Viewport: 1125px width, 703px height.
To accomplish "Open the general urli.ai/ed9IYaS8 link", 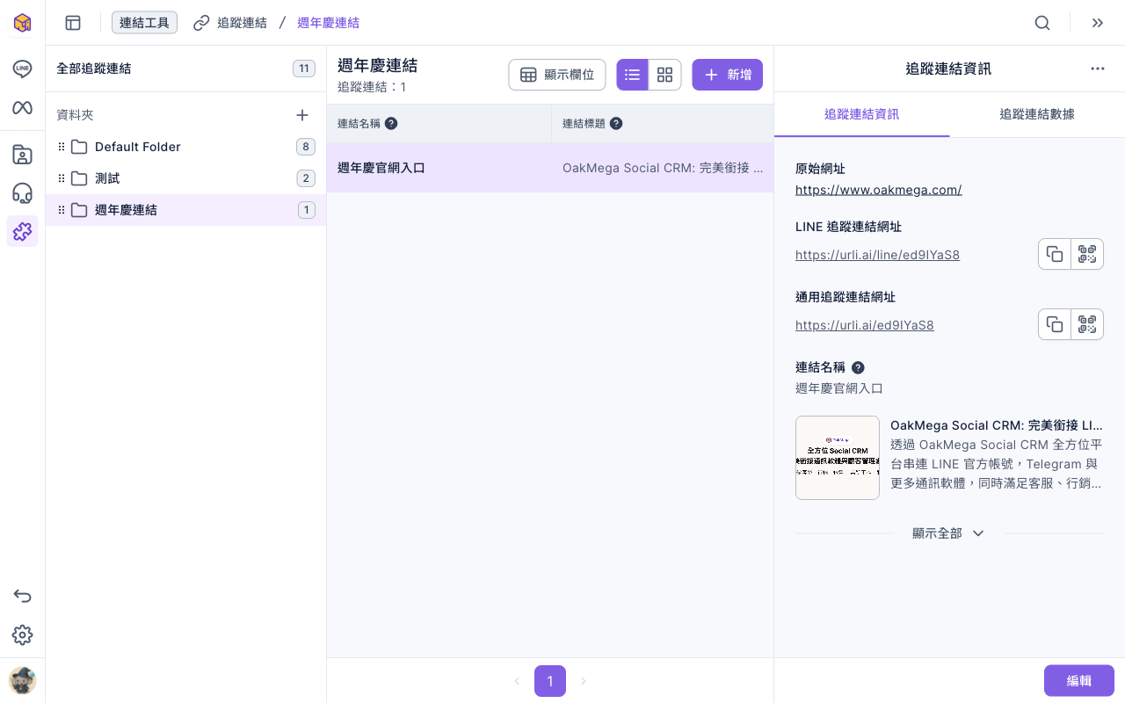I will [x=865, y=325].
